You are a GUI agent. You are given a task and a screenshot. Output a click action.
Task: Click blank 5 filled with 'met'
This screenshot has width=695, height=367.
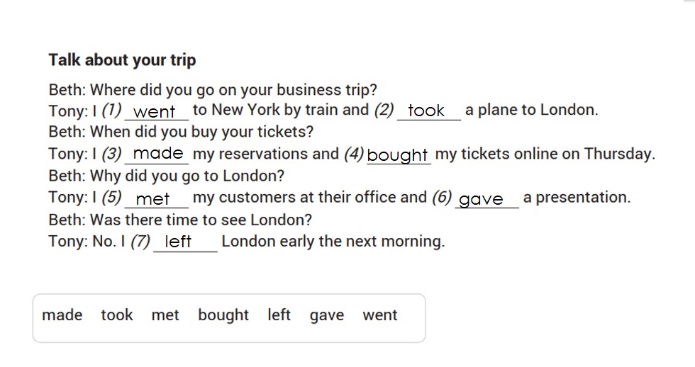point(157,198)
